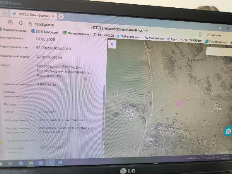Close the НСПД Геоинформационный tab
232x174 pixels.
point(53,16)
